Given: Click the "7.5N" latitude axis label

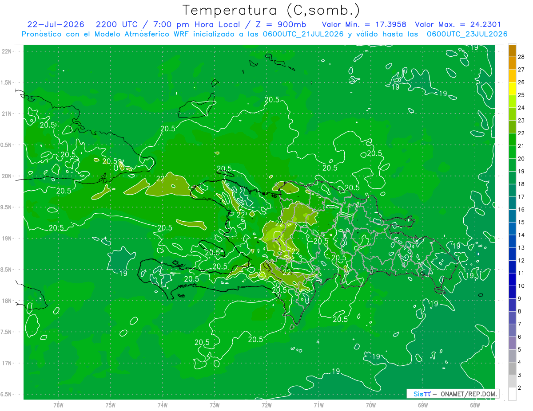Looking at the screenshot, I should (x=7, y=332).
